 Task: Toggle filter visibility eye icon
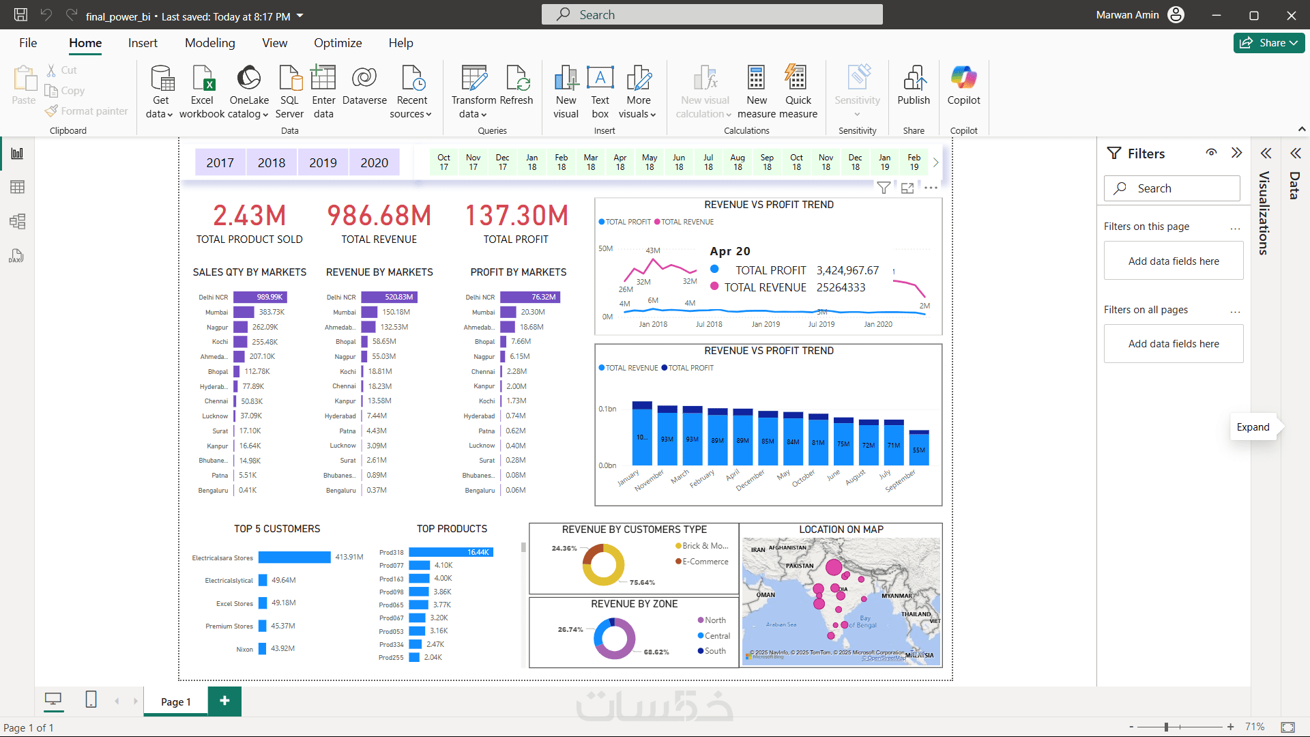point(1211,153)
